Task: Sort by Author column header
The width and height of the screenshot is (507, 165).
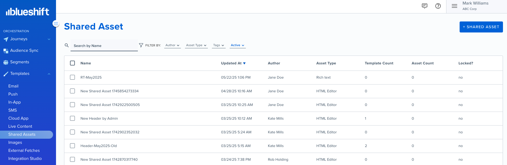Action: tap(274, 63)
